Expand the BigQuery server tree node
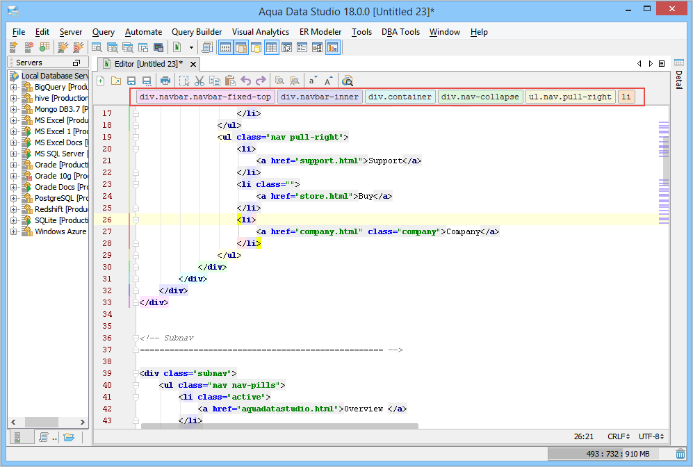 (13, 88)
